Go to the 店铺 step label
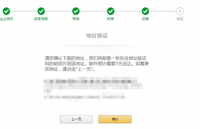Screen dimensions: 200x129 [145, 19]
